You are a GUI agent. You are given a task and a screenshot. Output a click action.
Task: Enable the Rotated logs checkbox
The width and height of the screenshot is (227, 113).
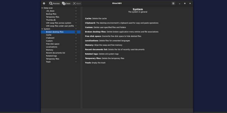(x=76, y=56)
